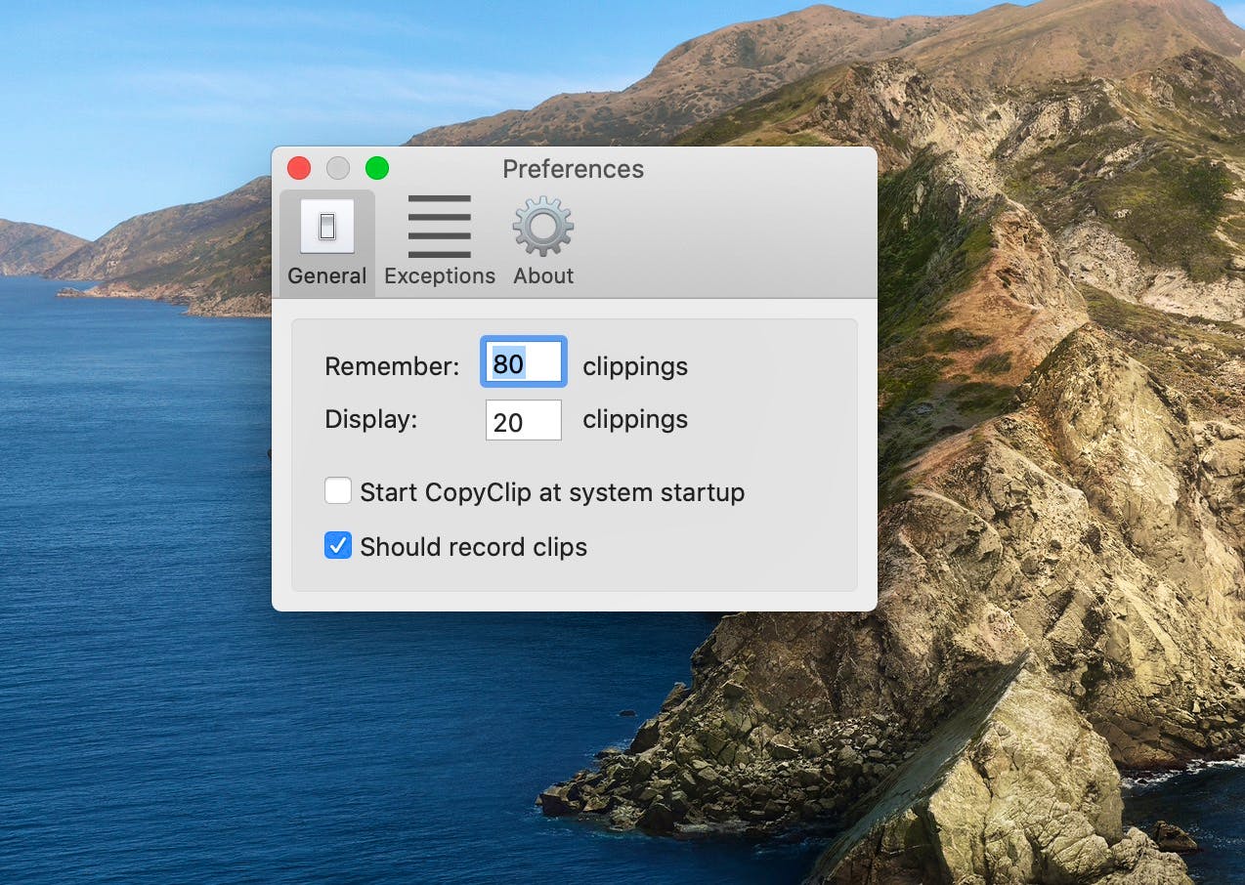This screenshot has width=1245, height=885.
Task: Click the gear icon for About
Action: click(x=543, y=227)
